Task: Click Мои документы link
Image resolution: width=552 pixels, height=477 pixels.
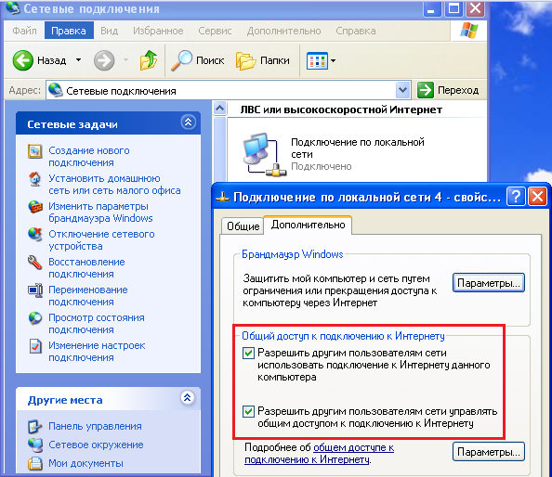Action: 85,463
